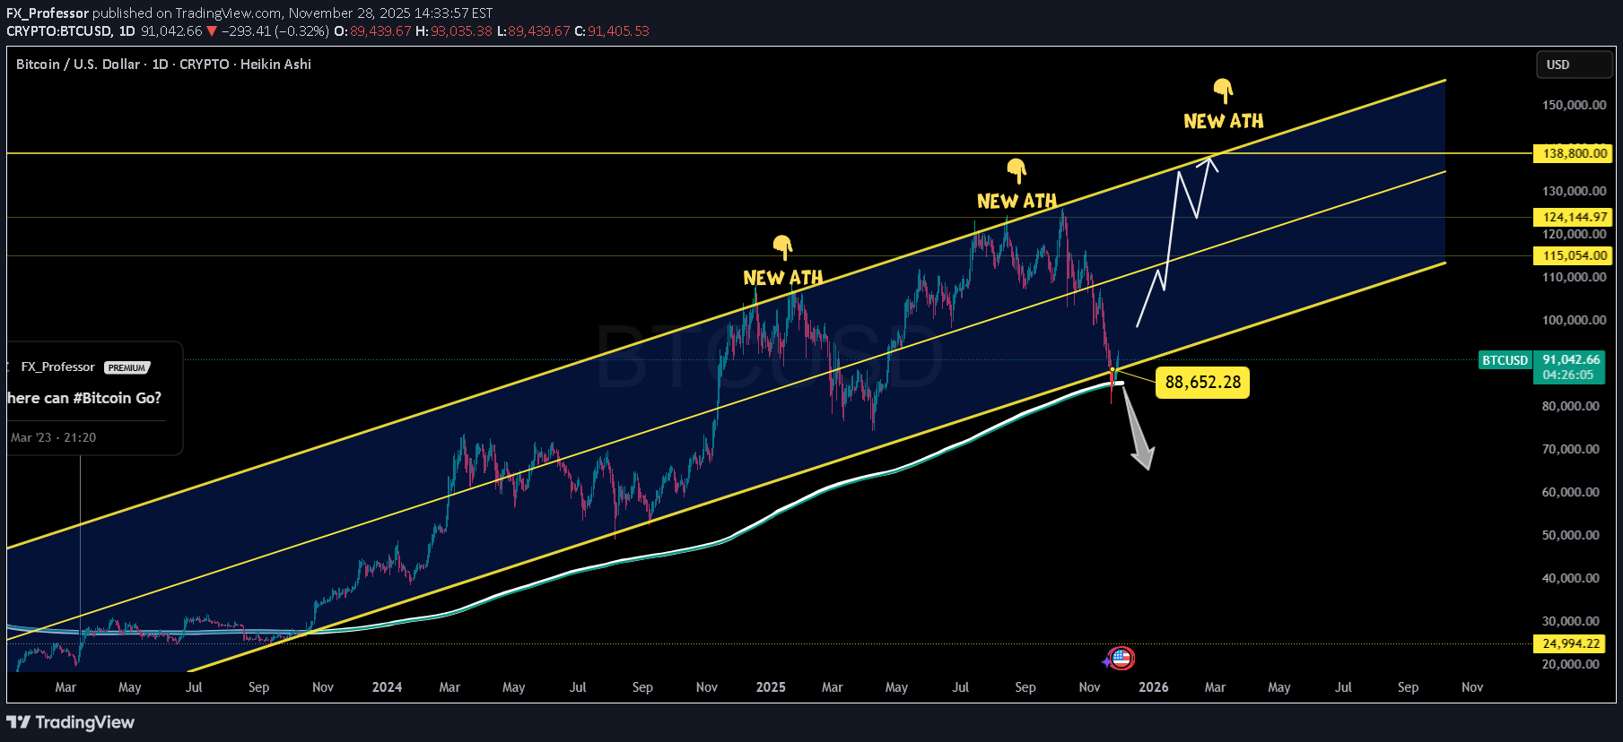Screen dimensions: 1623x742
Task: Click the 24,994.22 price level label
Action: (1571, 643)
